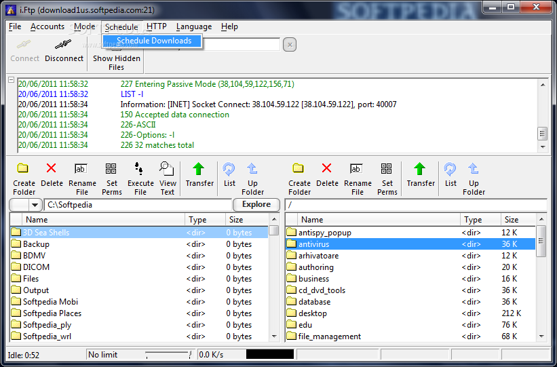Select the Backup local folder
557x367 pixels.
click(x=139, y=244)
